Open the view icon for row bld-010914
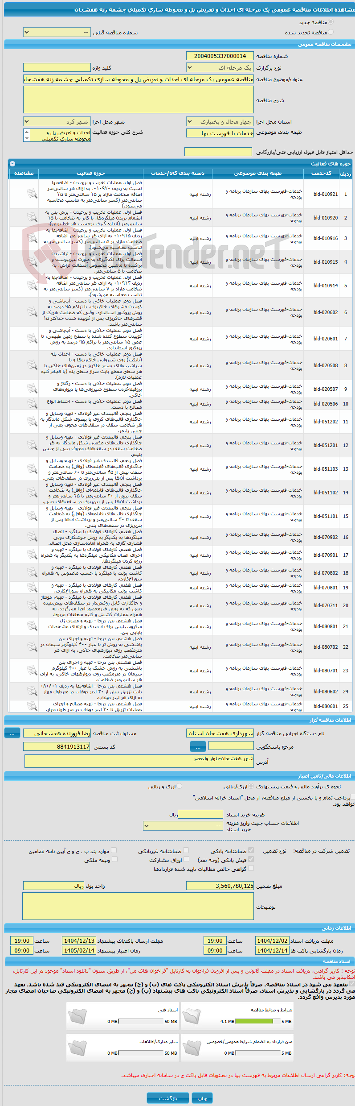The width and height of the screenshot is (355, 1106). [32, 286]
